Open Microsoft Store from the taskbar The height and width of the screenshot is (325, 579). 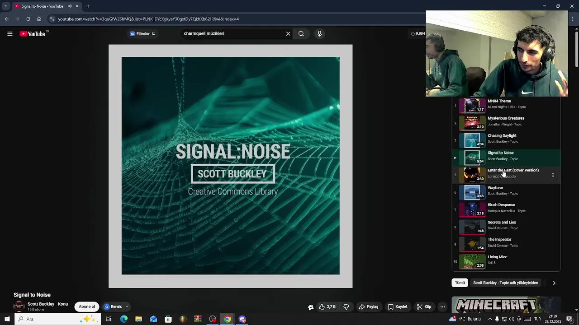(168, 319)
